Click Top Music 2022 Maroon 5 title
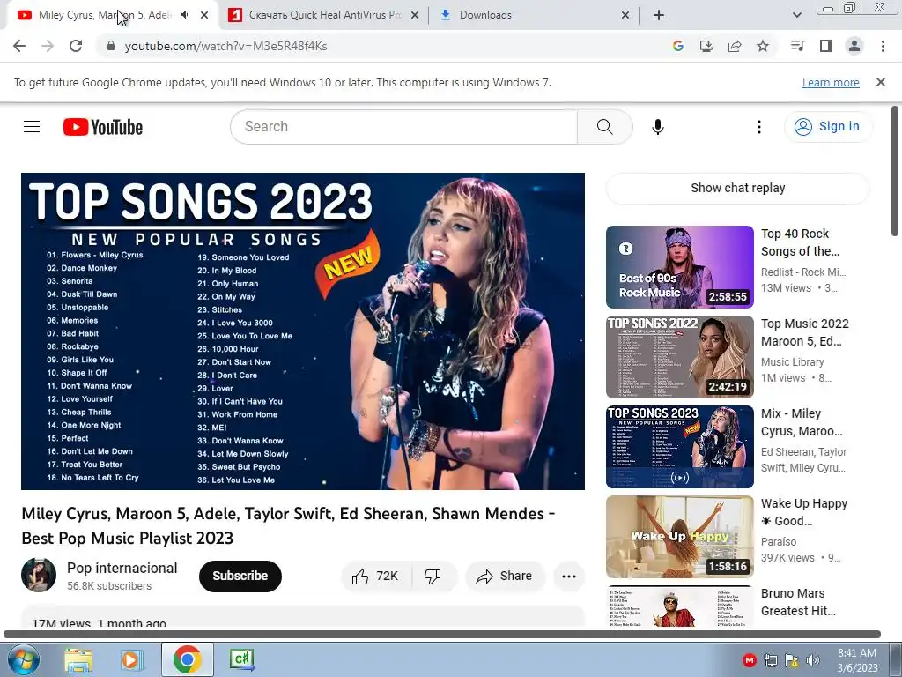This screenshot has width=902, height=677. coord(805,332)
